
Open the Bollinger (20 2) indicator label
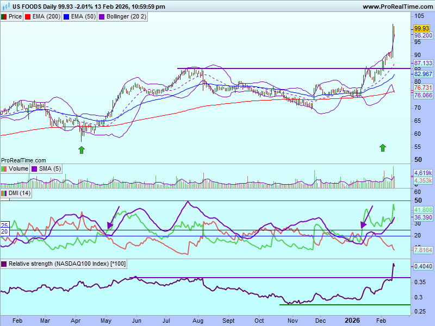pos(125,17)
